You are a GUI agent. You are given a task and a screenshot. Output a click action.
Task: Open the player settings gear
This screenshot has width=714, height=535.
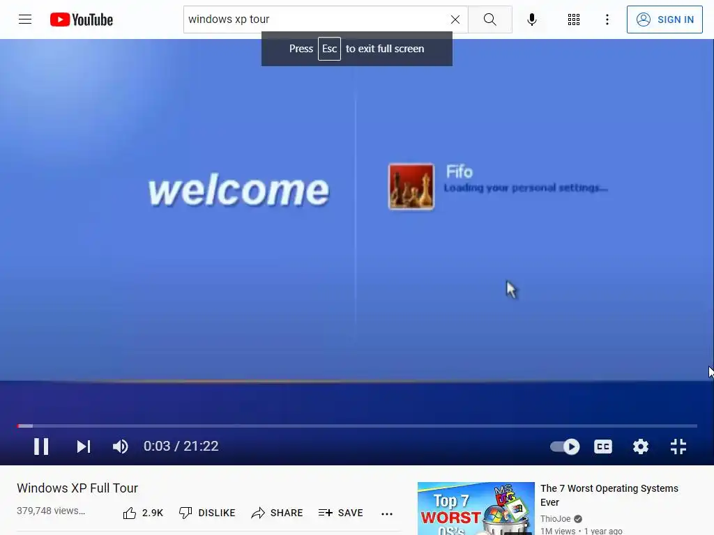pos(641,447)
